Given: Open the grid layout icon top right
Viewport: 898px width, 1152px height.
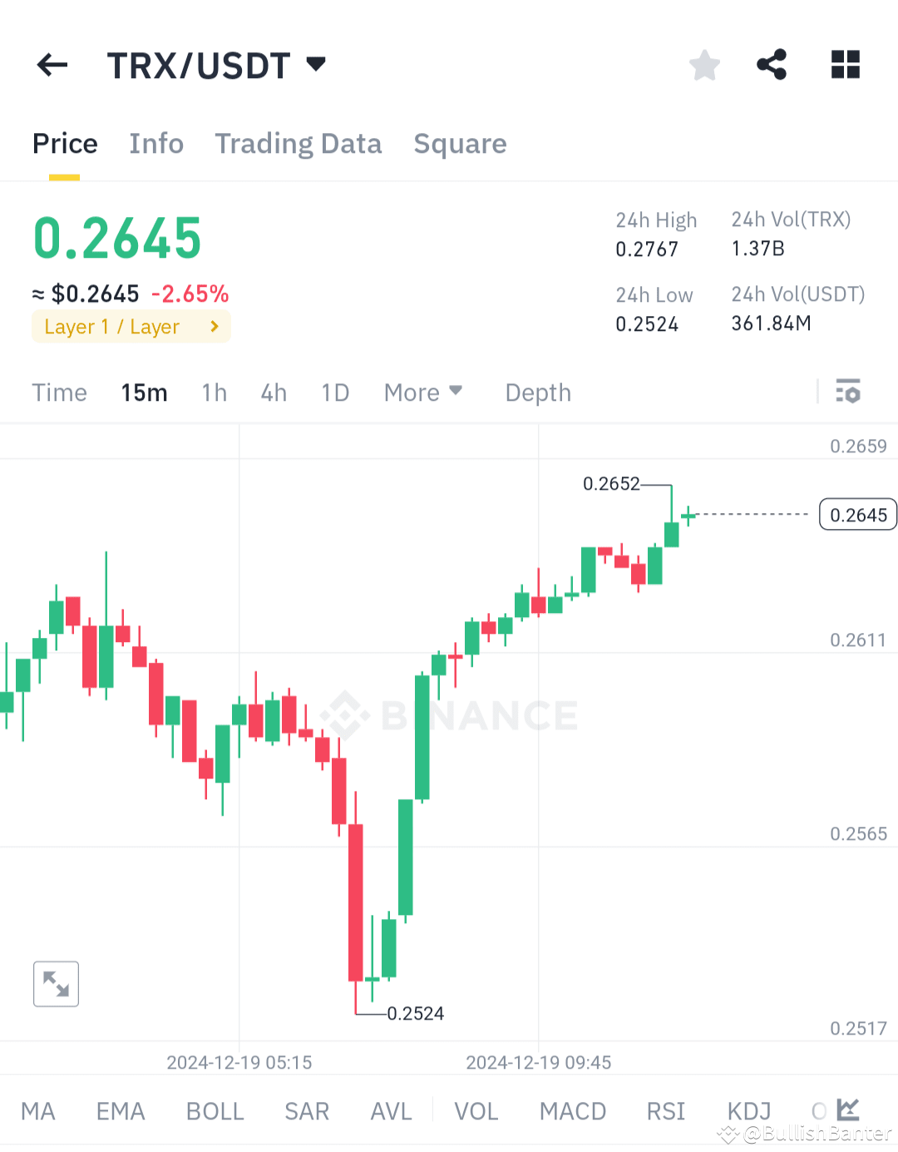Looking at the screenshot, I should pos(845,64).
